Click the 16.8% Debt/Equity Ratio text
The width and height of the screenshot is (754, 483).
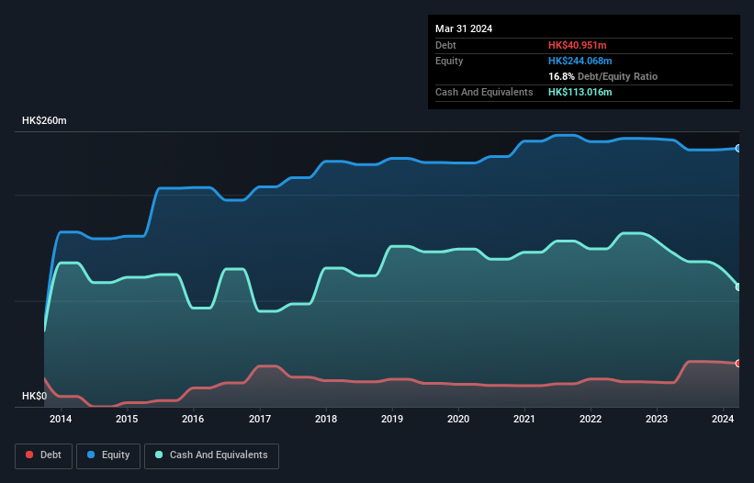(603, 76)
